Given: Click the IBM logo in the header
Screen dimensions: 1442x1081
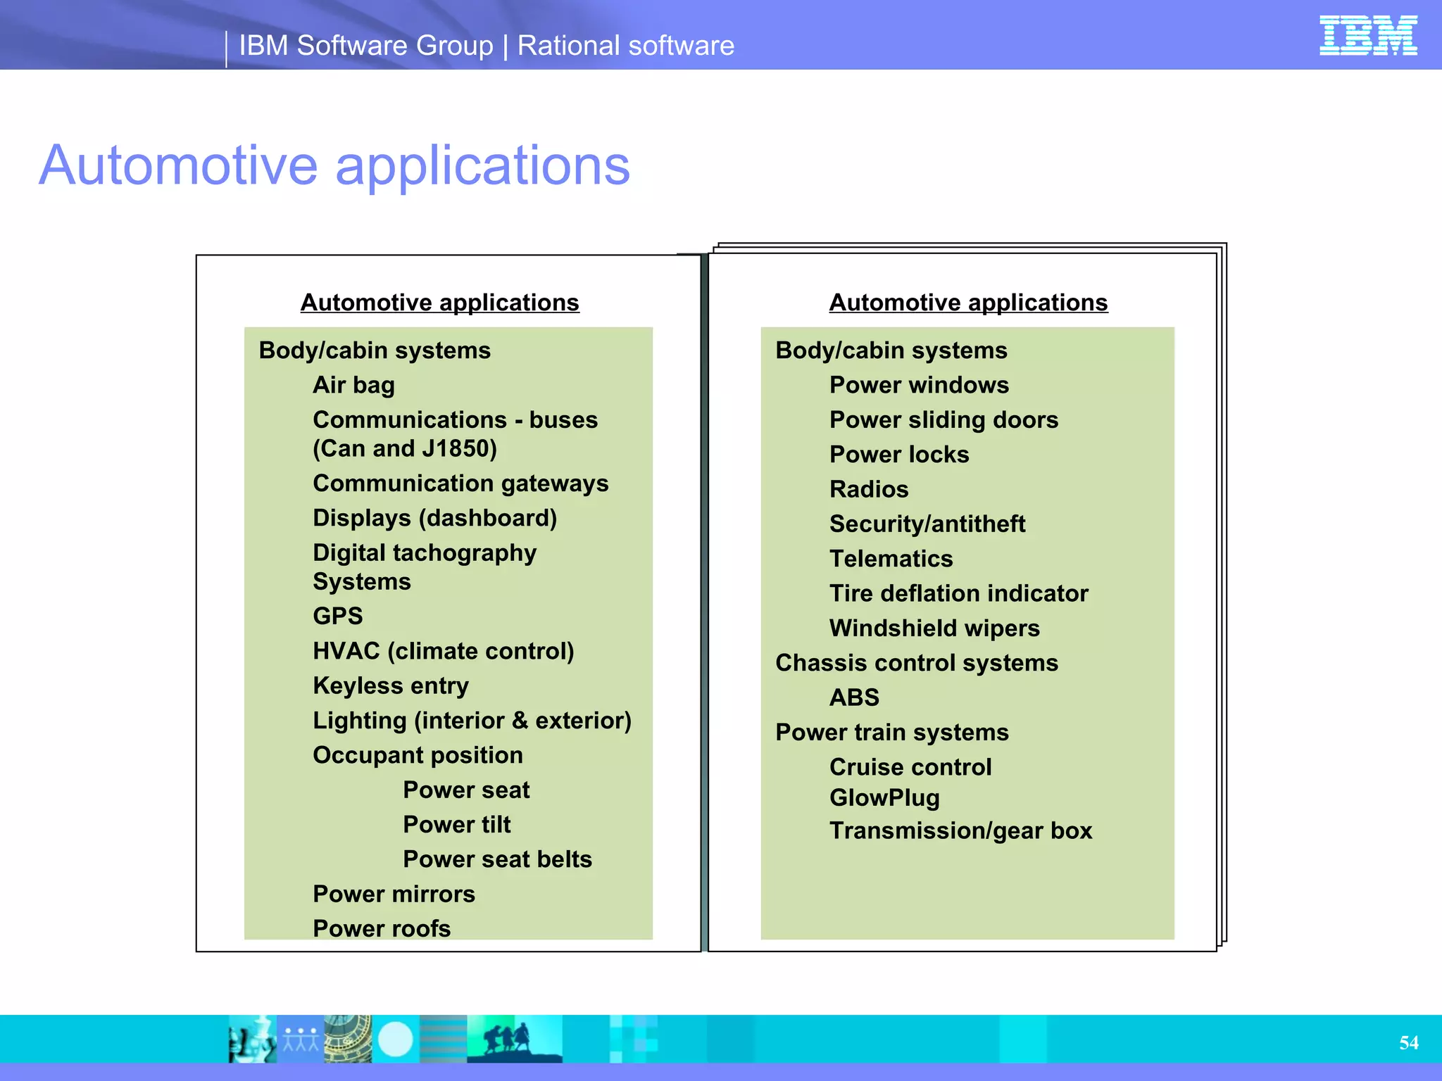Looking at the screenshot, I should (x=1367, y=35).
